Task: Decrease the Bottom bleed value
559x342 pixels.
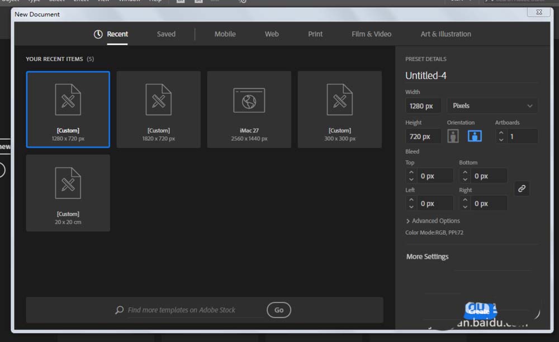Action: (x=465, y=179)
